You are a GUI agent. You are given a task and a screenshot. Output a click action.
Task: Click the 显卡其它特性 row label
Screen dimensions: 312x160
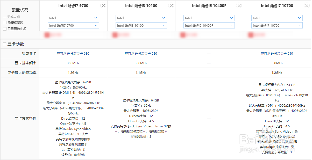(25, 118)
